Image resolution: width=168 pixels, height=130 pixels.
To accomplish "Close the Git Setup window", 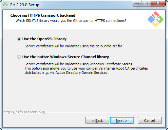I will (158, 4).
